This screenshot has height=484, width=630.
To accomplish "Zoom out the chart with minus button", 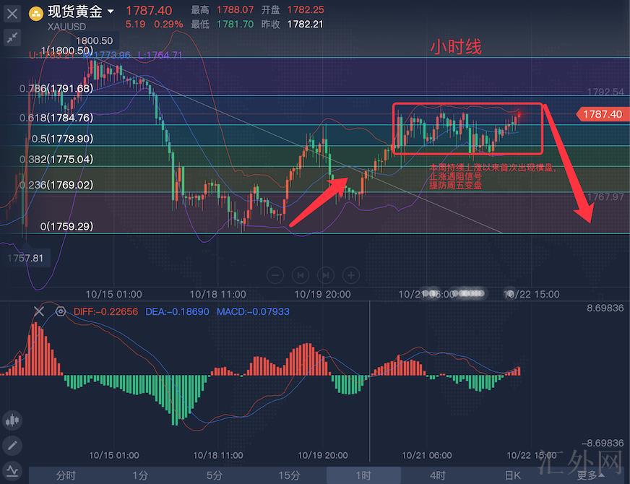I will pyautogui.click(x=275, y=275).
